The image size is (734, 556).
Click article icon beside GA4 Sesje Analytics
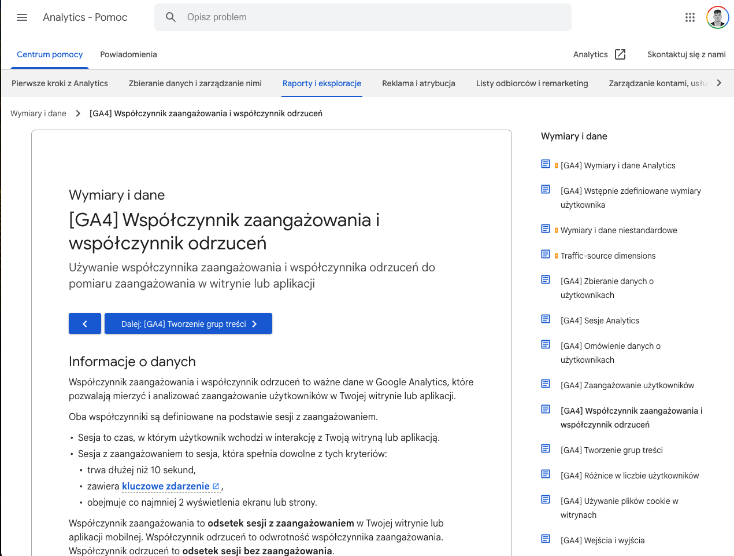(546, 319)
